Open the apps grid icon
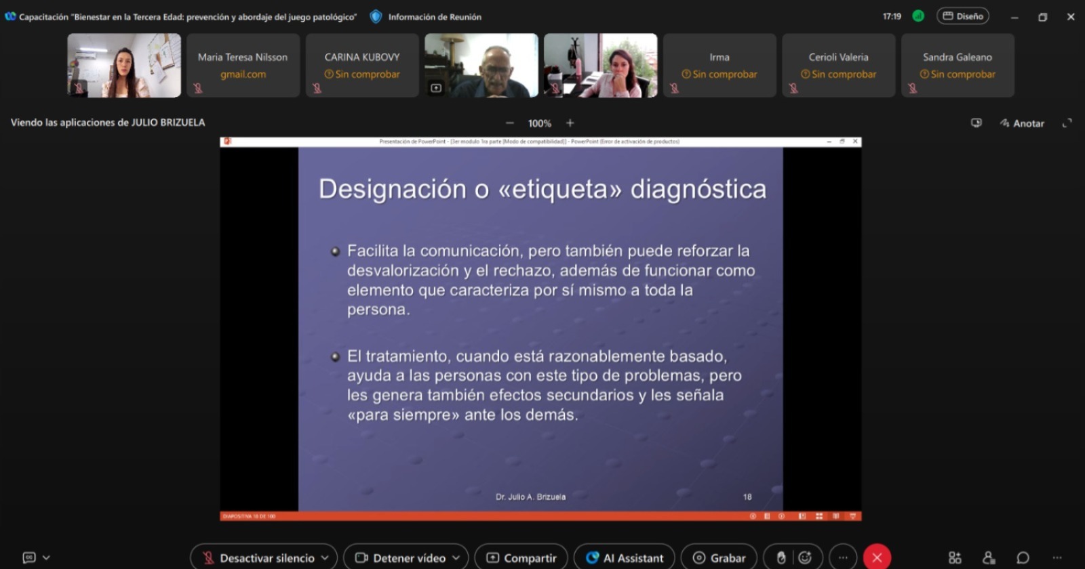 [x=955, y=557]
